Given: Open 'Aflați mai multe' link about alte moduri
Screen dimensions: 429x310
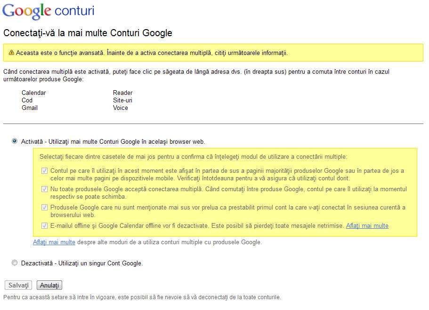Looking at the screenshot, I should click(54, 242).
